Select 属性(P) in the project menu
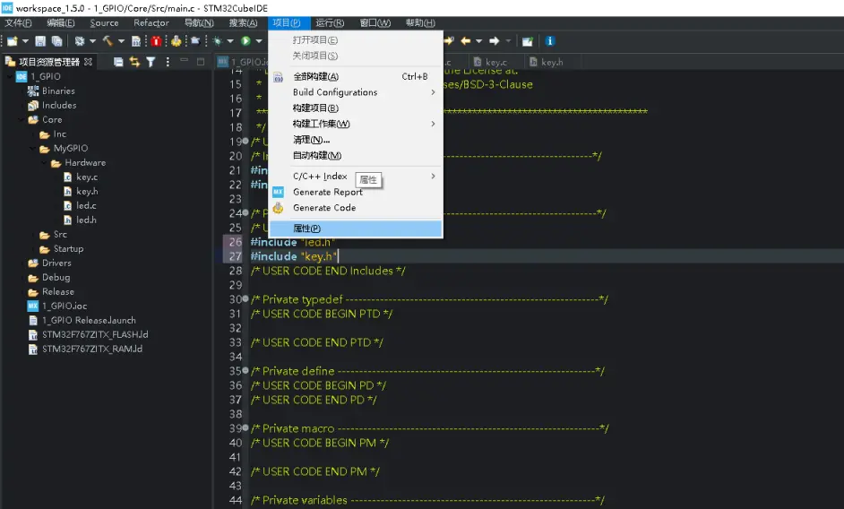844x509 pixels. pos(356,229)
